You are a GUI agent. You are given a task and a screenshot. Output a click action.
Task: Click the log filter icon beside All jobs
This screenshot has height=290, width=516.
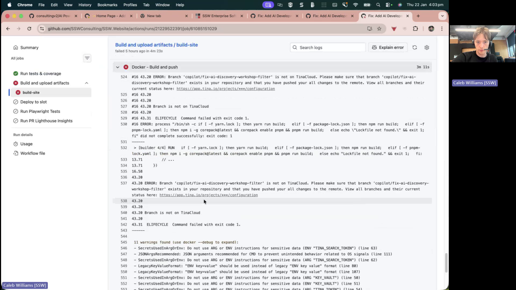[87, 58]
